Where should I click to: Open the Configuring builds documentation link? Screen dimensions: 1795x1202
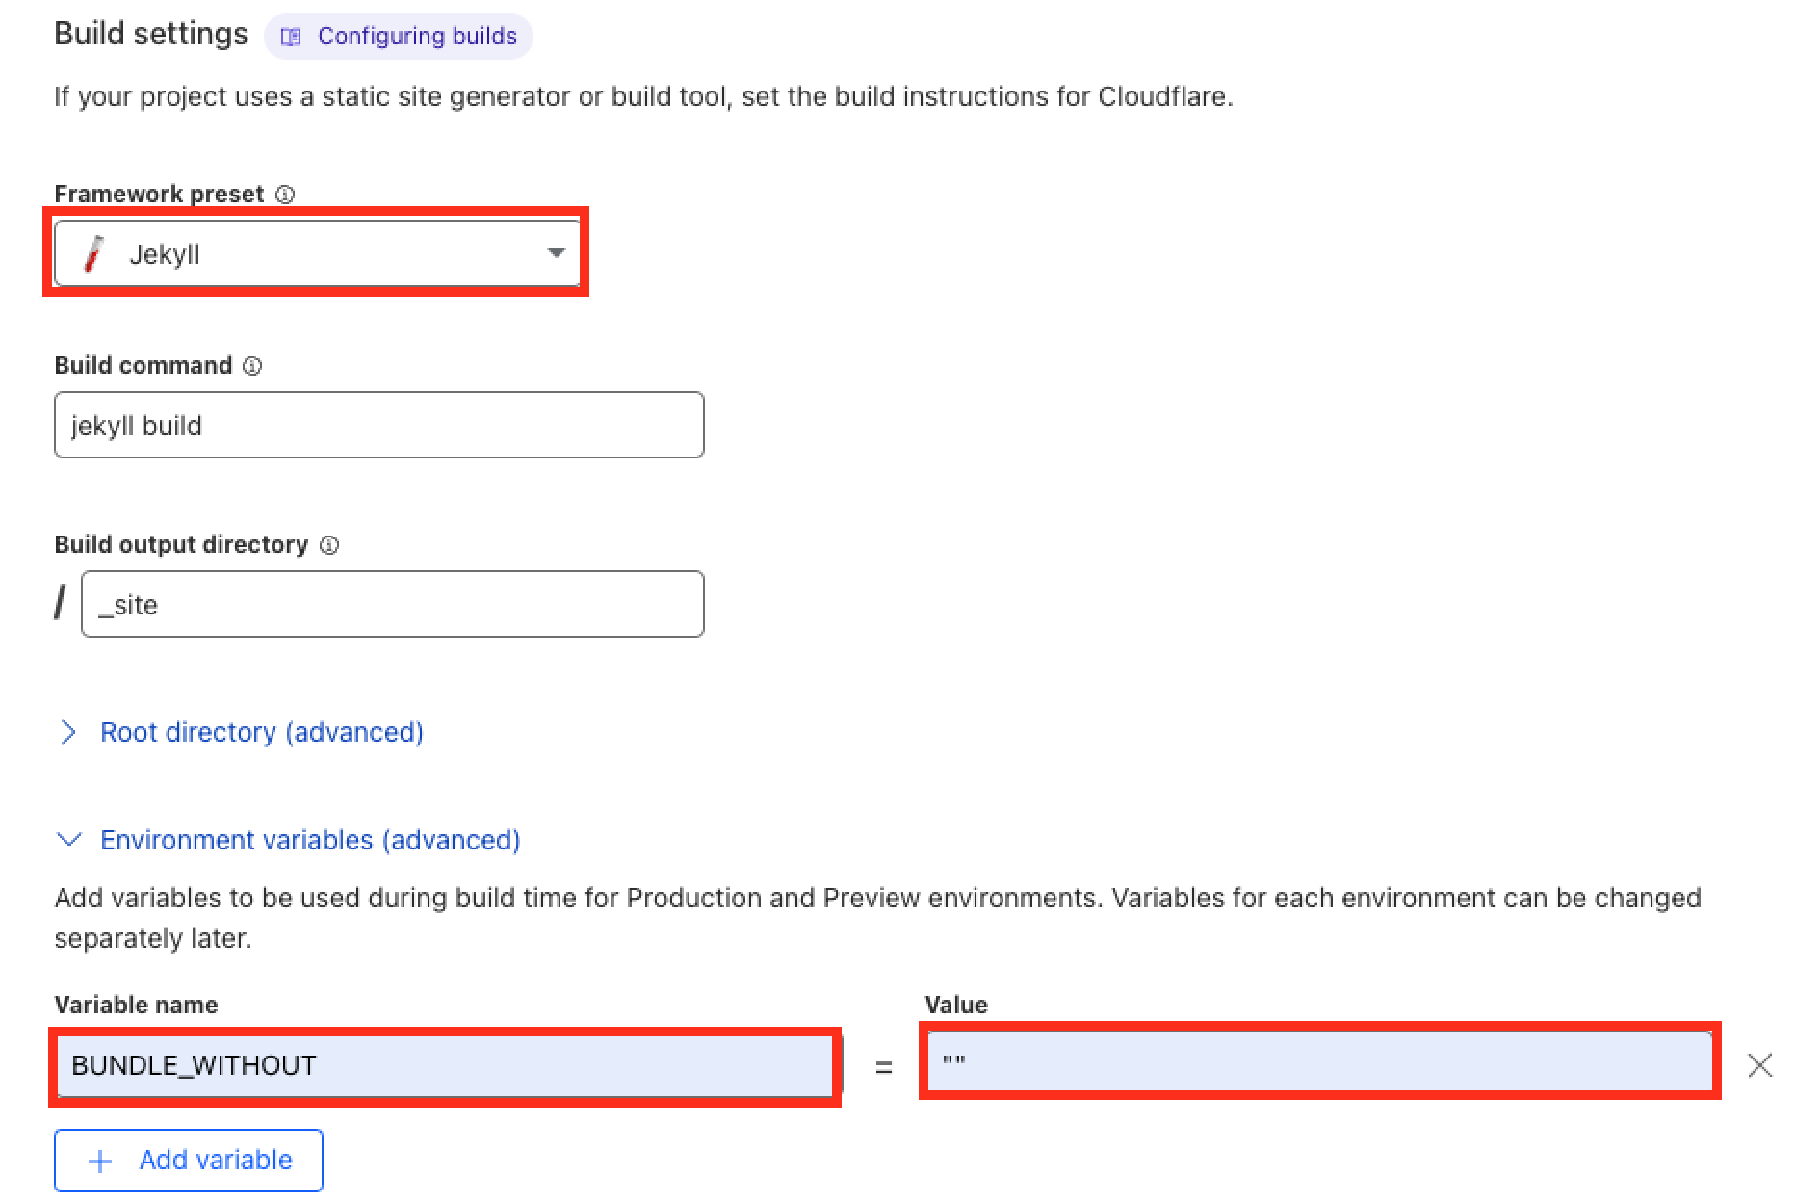[417, 36]
